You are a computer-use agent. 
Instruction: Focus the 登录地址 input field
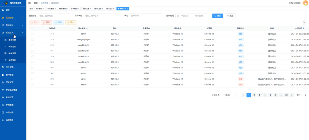tap(54, 16)
